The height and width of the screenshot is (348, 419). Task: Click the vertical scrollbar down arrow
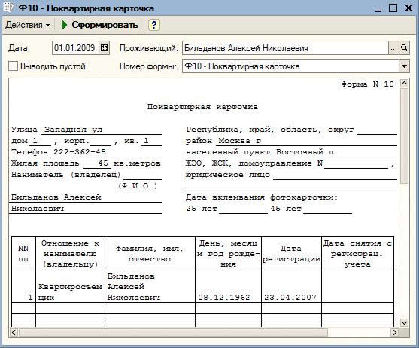coord(404,323)
